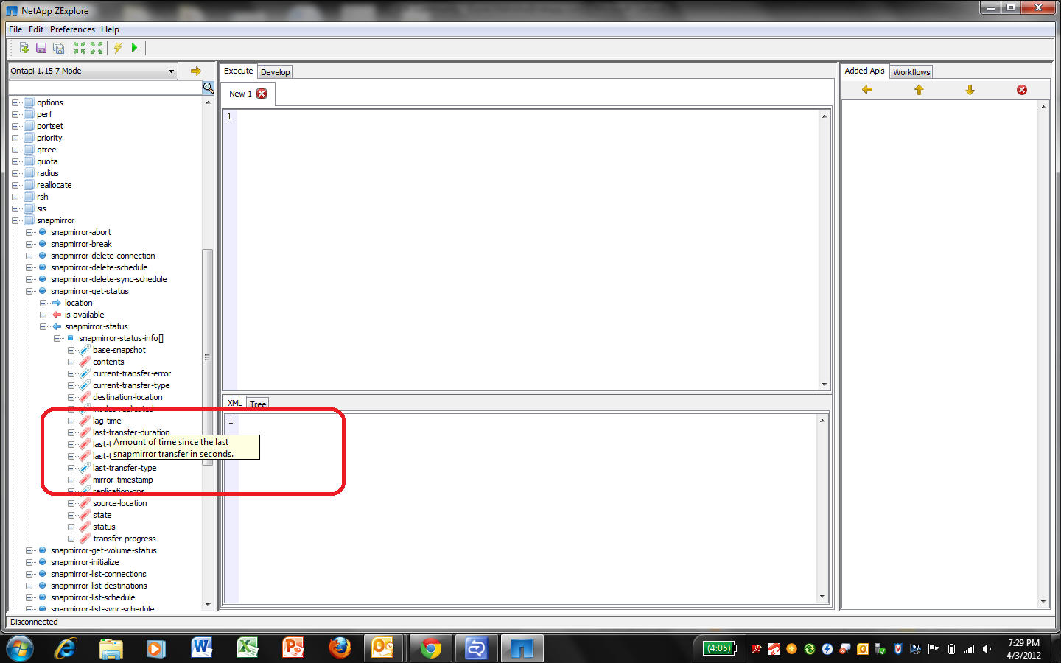Screen dimensions: 1061x663
Task: Click the magnifying glass search icon
Action: (209, 88)
